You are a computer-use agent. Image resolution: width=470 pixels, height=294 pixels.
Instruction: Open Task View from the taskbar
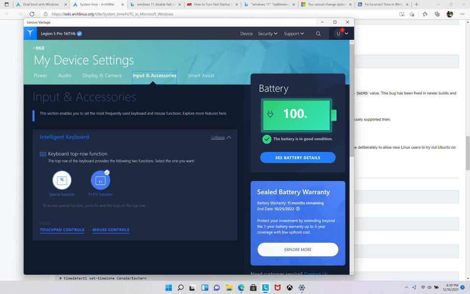(192, 288)
